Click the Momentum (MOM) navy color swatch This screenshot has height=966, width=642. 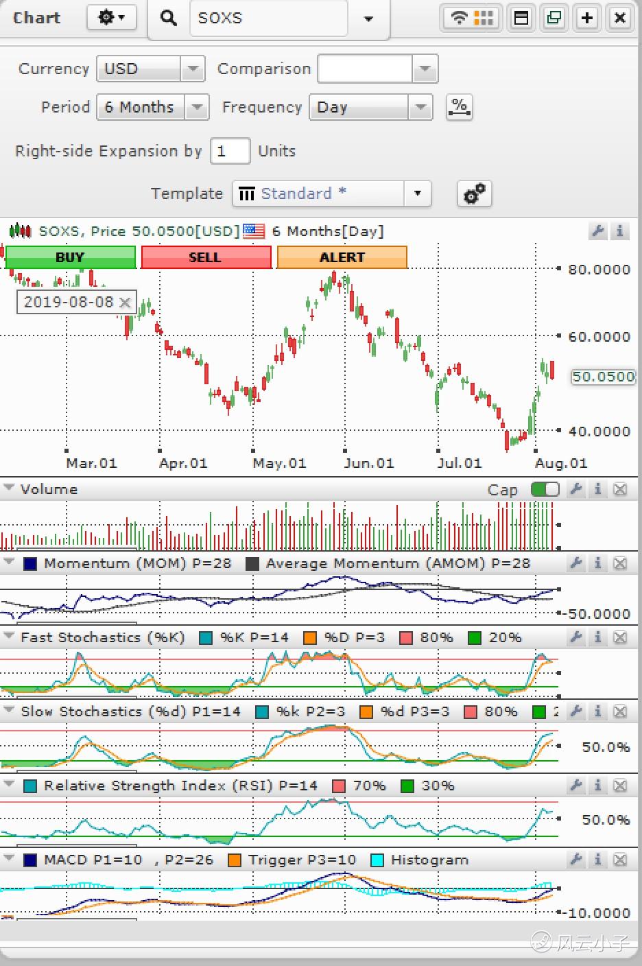(30, 564)
